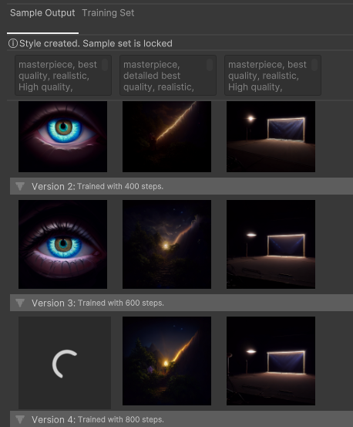
Task: Collapse the Version 4 section triangle
Action: pyautogui.click(x=20, y=419)
